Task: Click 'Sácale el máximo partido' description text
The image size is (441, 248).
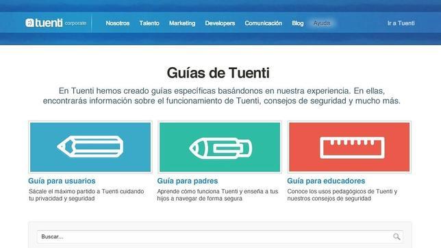Action: click(x=86, y=195)
